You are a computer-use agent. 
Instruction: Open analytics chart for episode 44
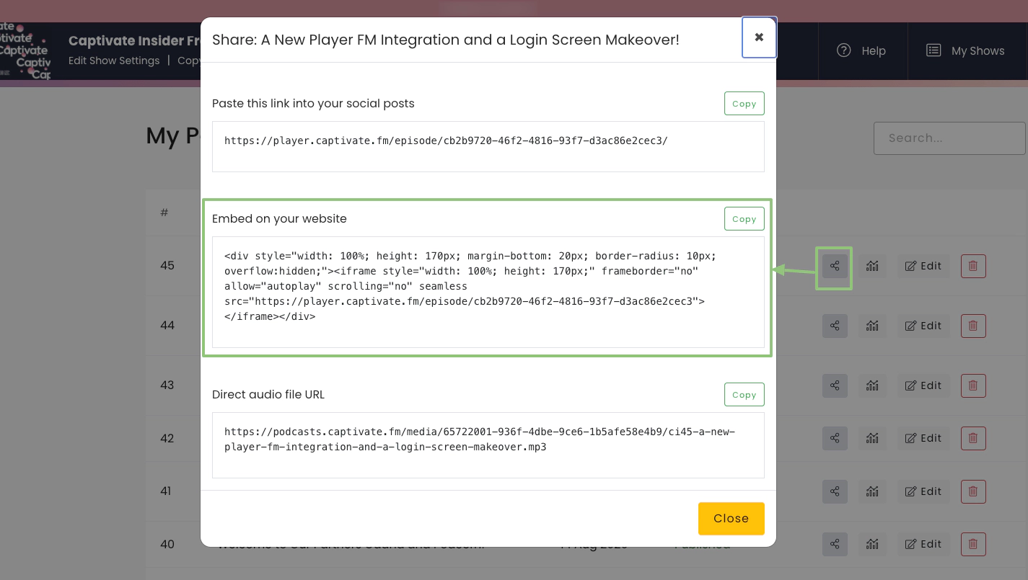[x=872, y=326]
